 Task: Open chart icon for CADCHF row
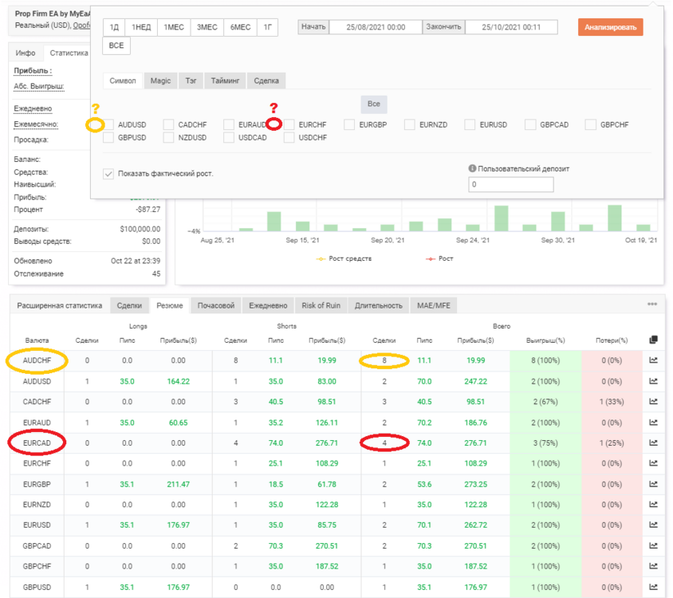pyautogui.click(x=653, y=401)
